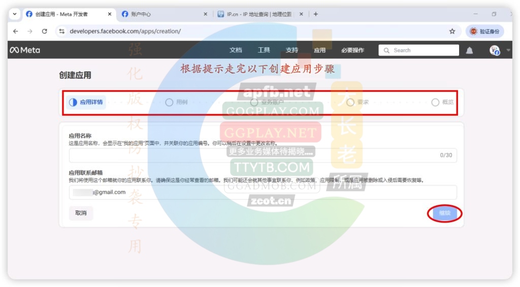Select the 用例 step circle

(x=169, y=102)
